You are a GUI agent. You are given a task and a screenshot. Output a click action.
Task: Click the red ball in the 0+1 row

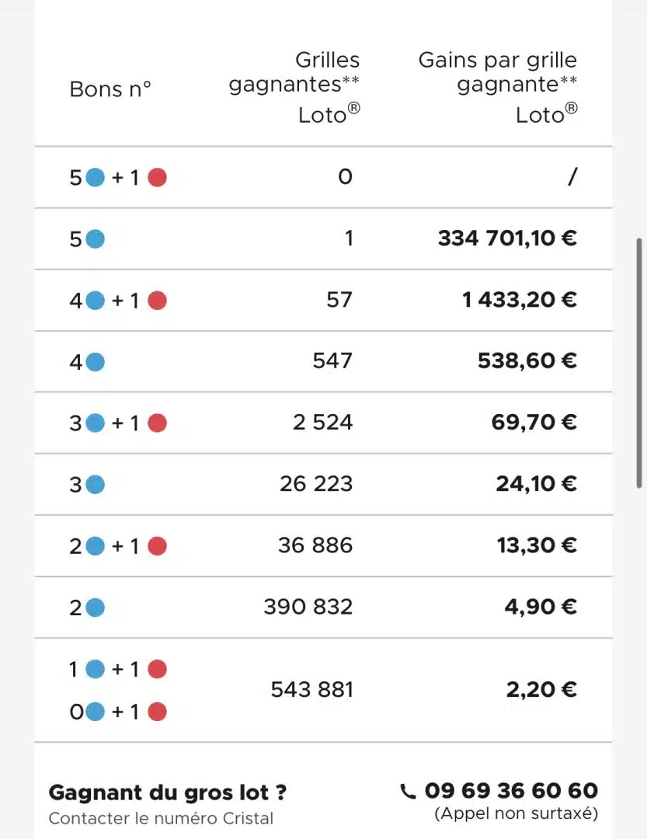[x=158, y=712]
